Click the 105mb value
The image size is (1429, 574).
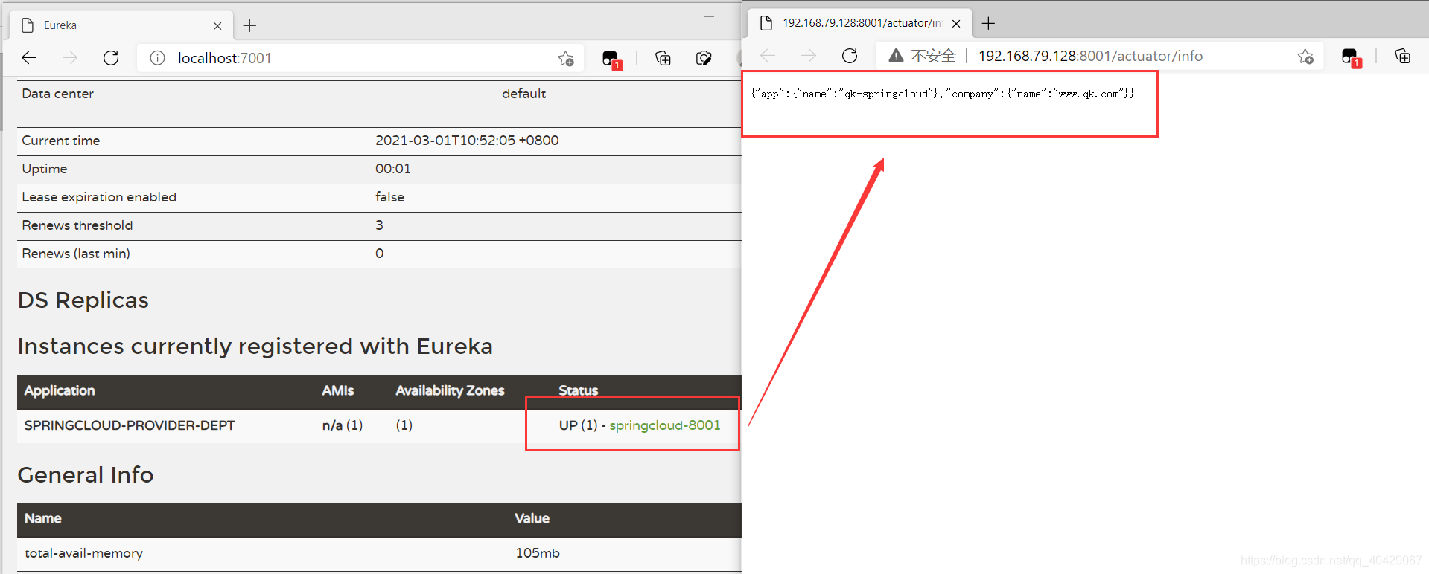tap(538, 553)
